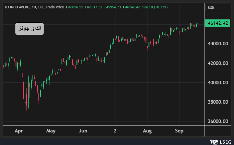Image resolution: width=234 pixels, height=145 pixels.
Task: Click the green 46142.42 current price tag
Action: tap(218, 23)
